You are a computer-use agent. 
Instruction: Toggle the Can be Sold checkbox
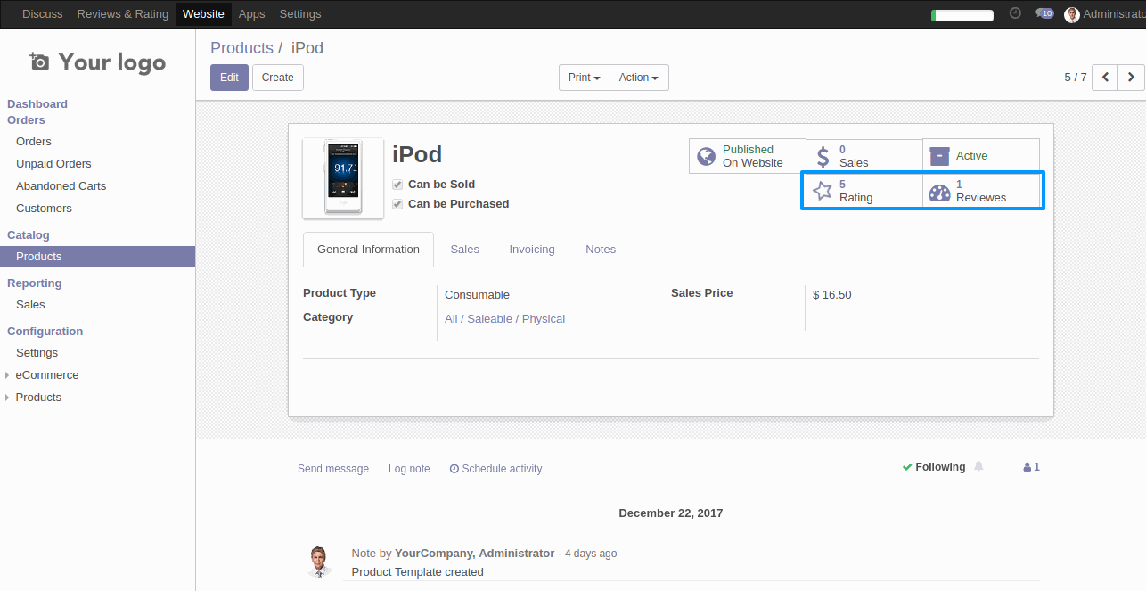point(397,185)
